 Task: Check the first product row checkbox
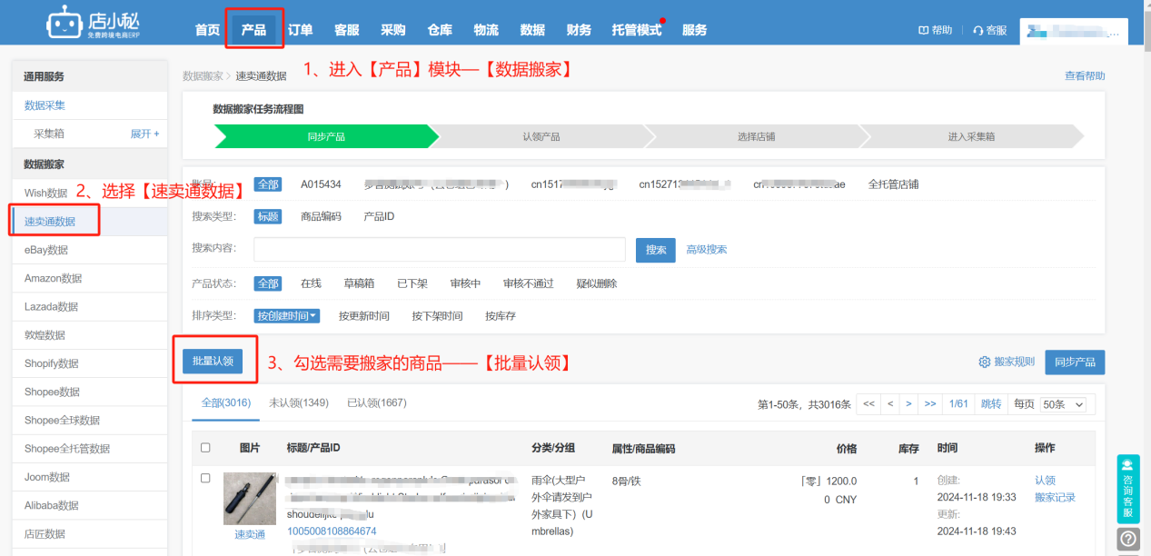click(x=205, y=478)
